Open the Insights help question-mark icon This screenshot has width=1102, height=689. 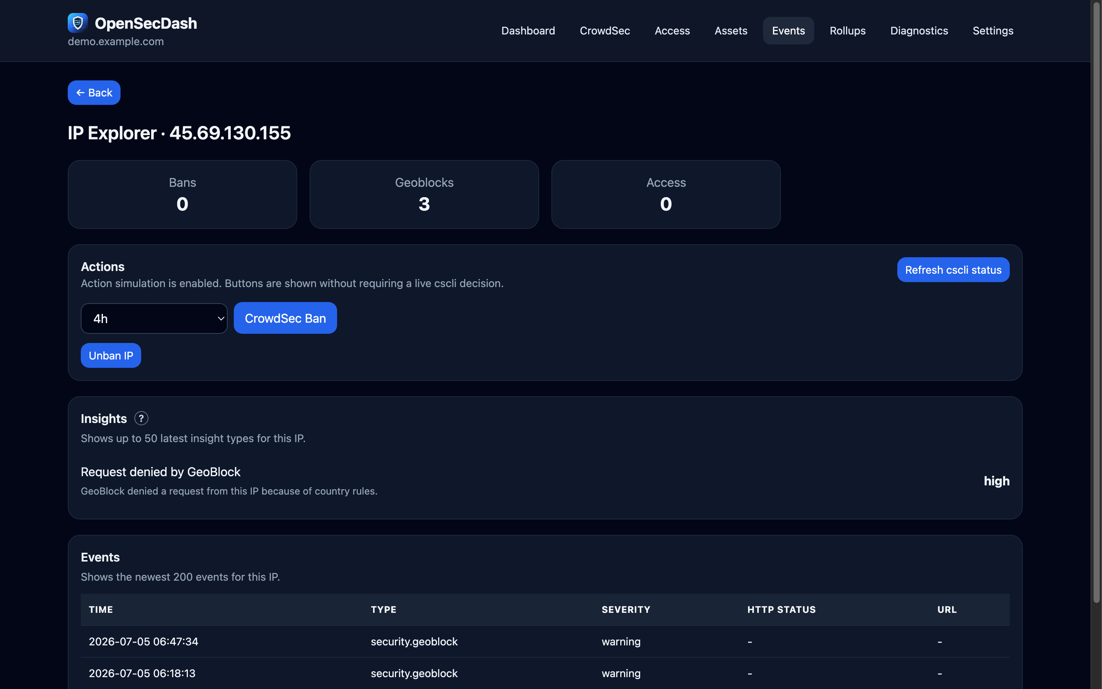pos(141,418)
